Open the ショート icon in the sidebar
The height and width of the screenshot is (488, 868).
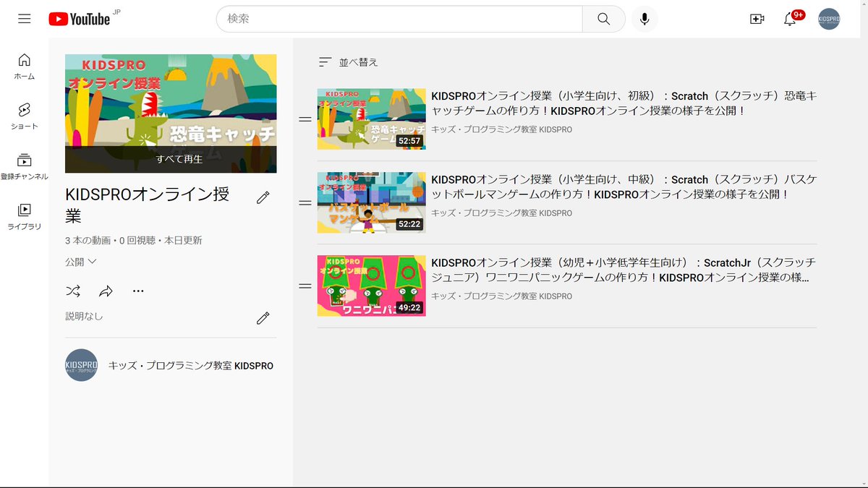point(24,114)
